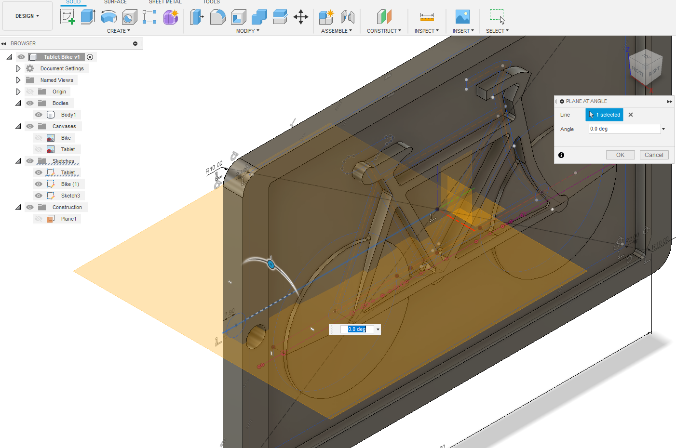Select the Measure tool

(427, 17)
